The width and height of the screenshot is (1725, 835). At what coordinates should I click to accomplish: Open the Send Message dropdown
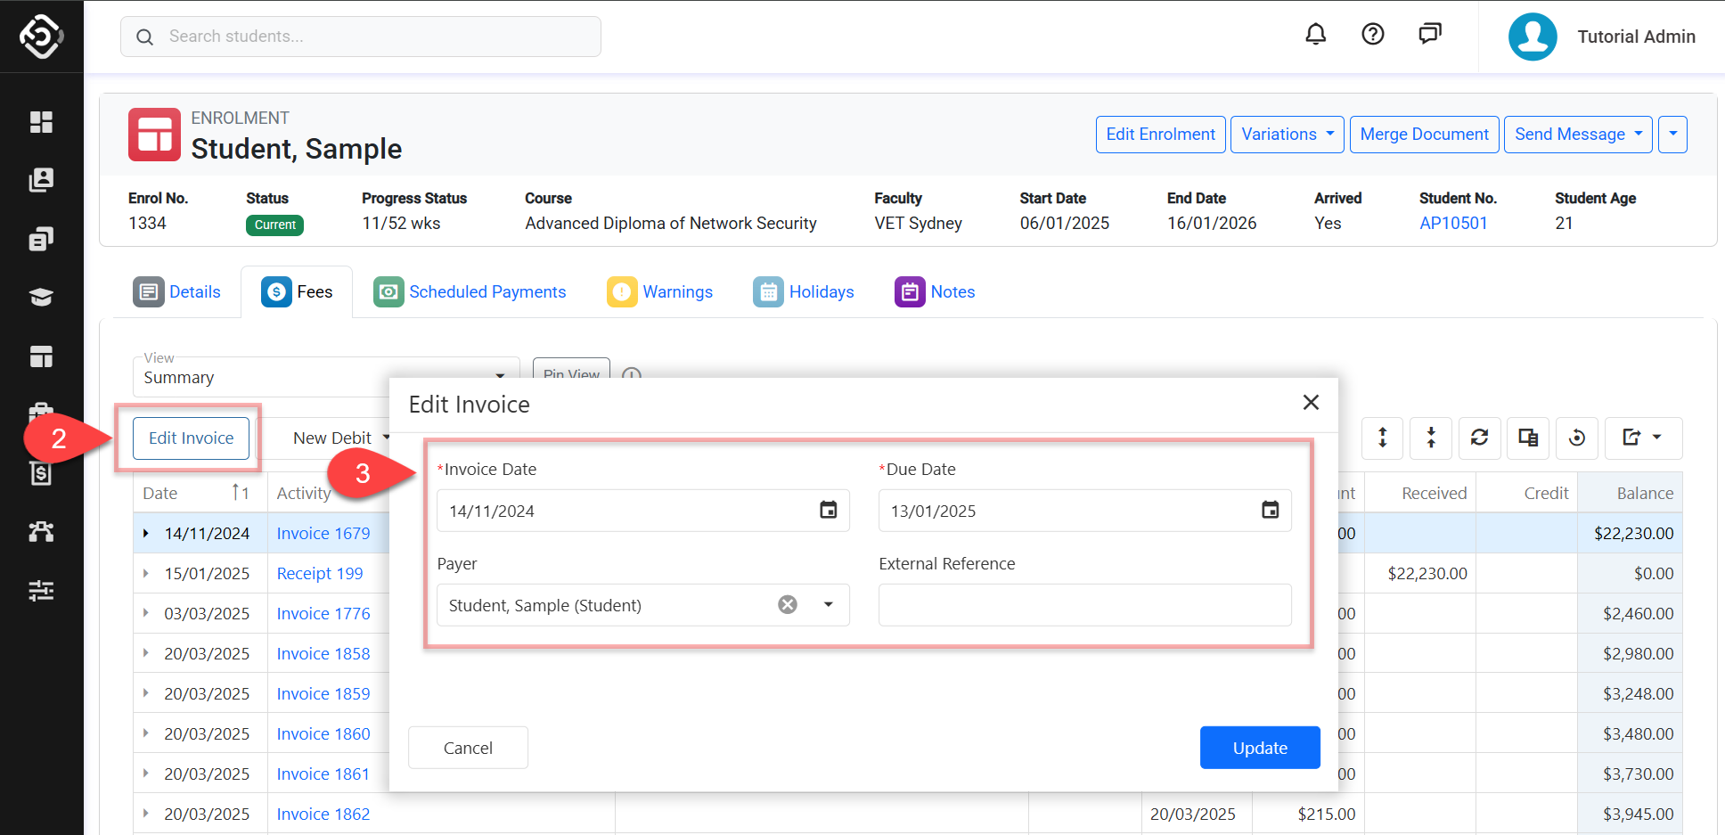pyautogui.click(x=1577, y=135)
